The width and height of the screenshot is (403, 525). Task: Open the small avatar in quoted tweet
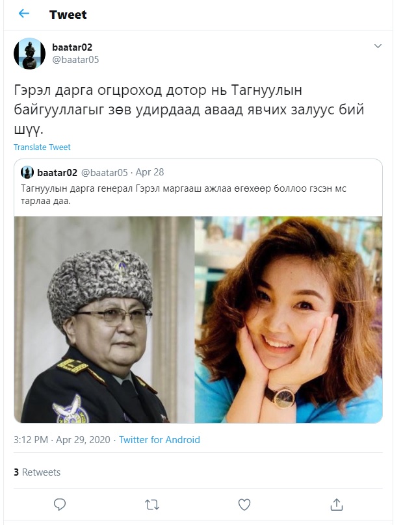tap(27, 172)
